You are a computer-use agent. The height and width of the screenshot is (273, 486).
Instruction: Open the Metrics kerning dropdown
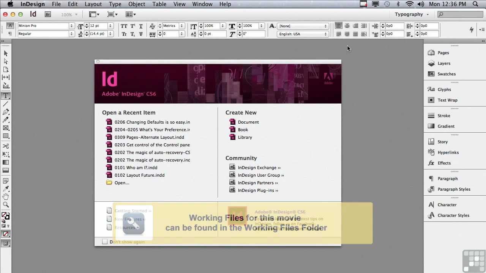click(181, 26)
